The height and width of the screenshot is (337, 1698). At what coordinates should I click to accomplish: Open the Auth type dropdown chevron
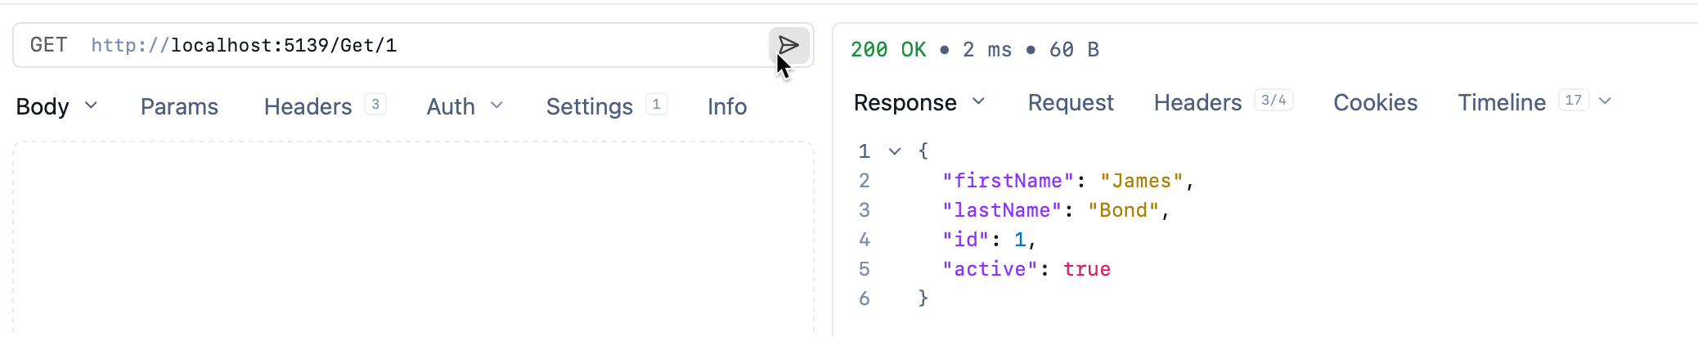click(x=496, y=106)
